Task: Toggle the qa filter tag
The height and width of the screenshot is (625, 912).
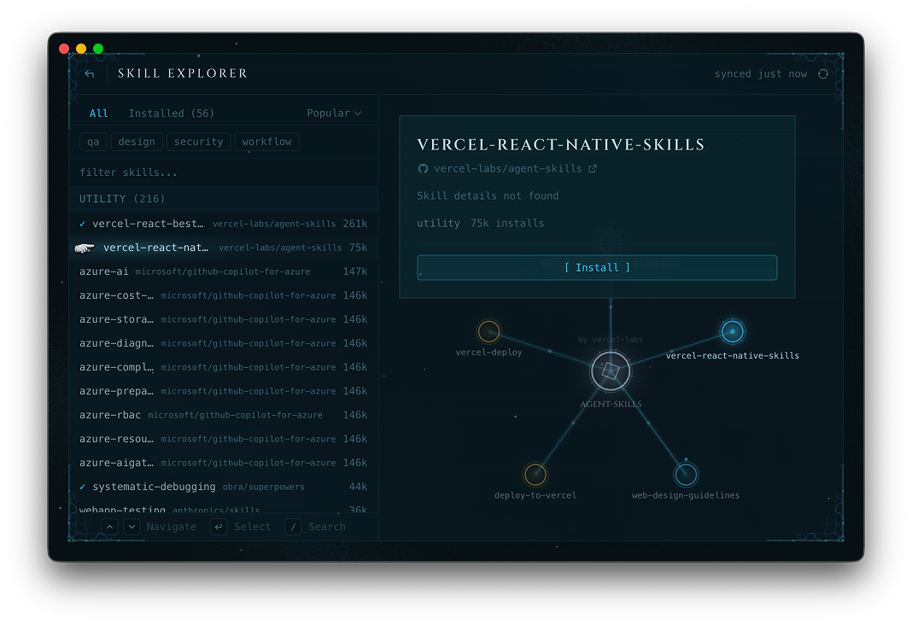Action: click(92, 142)
